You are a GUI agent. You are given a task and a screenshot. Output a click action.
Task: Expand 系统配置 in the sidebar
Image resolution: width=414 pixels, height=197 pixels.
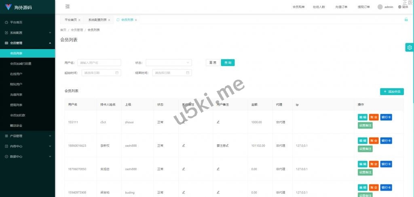click(x=27, y=33)
